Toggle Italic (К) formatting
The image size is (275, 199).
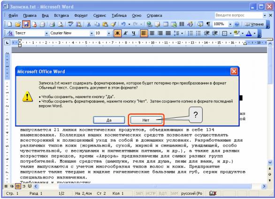pos(126,33)
